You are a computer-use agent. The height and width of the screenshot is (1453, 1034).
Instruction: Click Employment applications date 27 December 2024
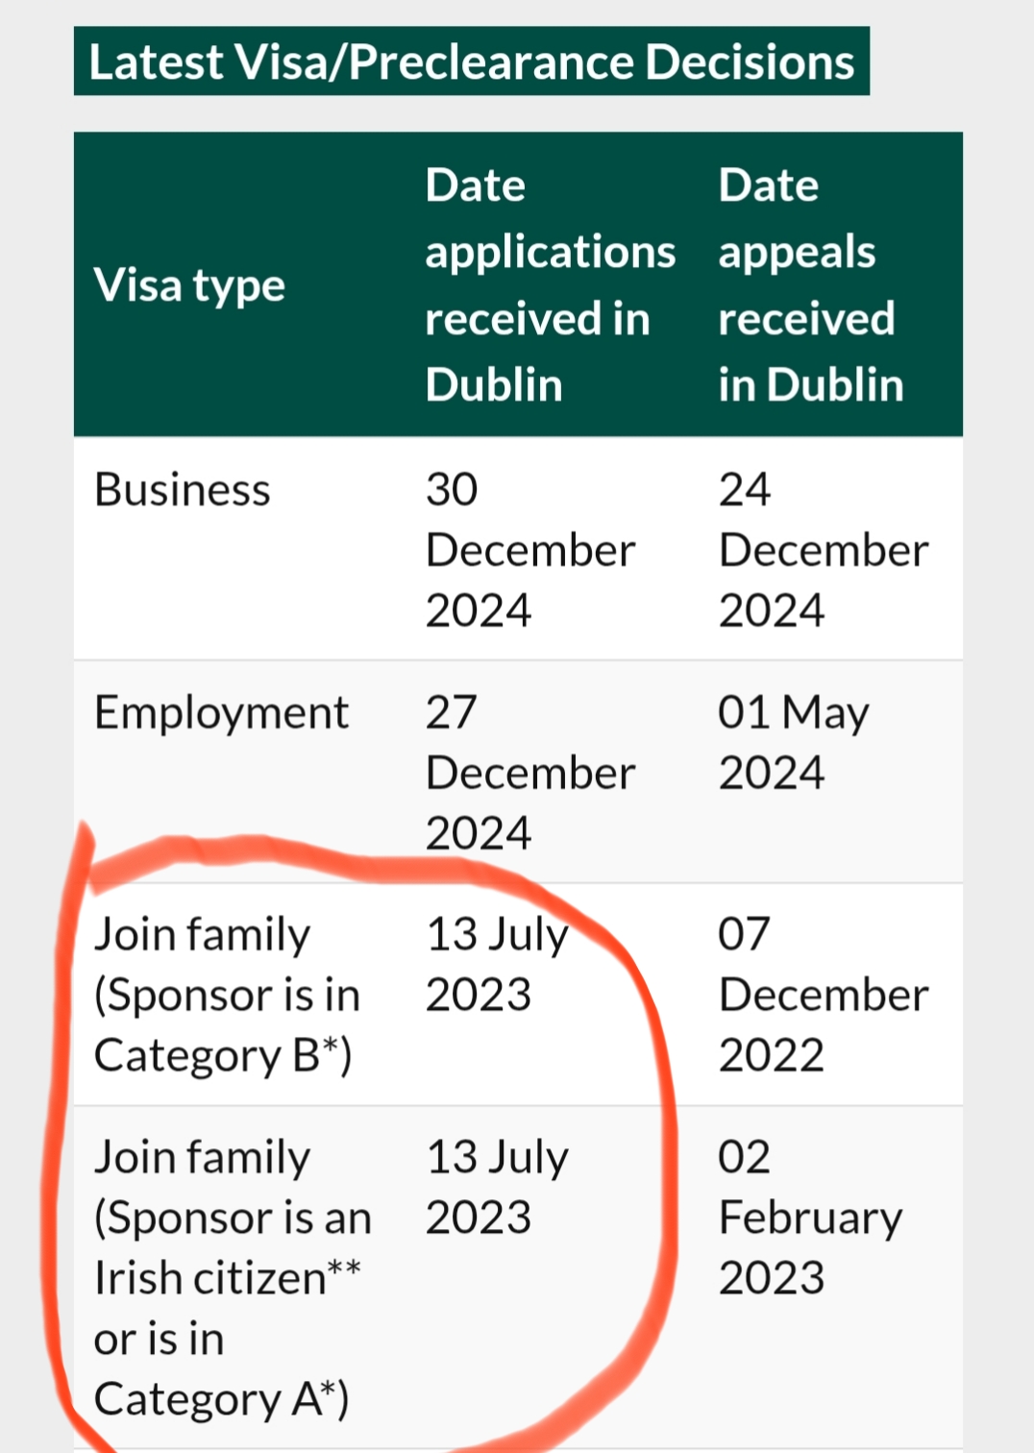(x=529, y=773)
